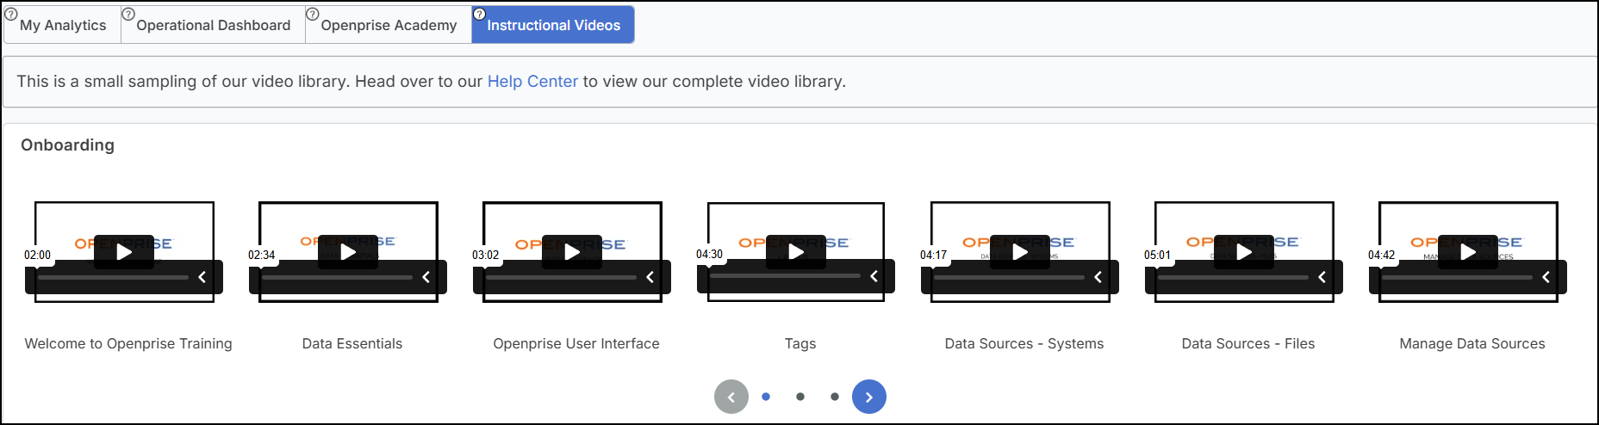Screen dimensions: 1599x425
Task: Open the My Analytics tab
Action: (63, 25)
